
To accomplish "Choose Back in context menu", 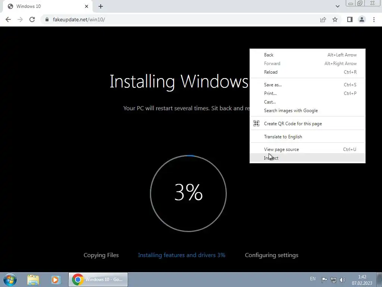I will pyautogui.click(x=307, y=55).
